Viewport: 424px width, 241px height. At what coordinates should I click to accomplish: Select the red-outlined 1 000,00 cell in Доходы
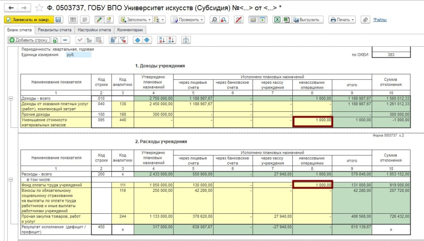point(313,122)
